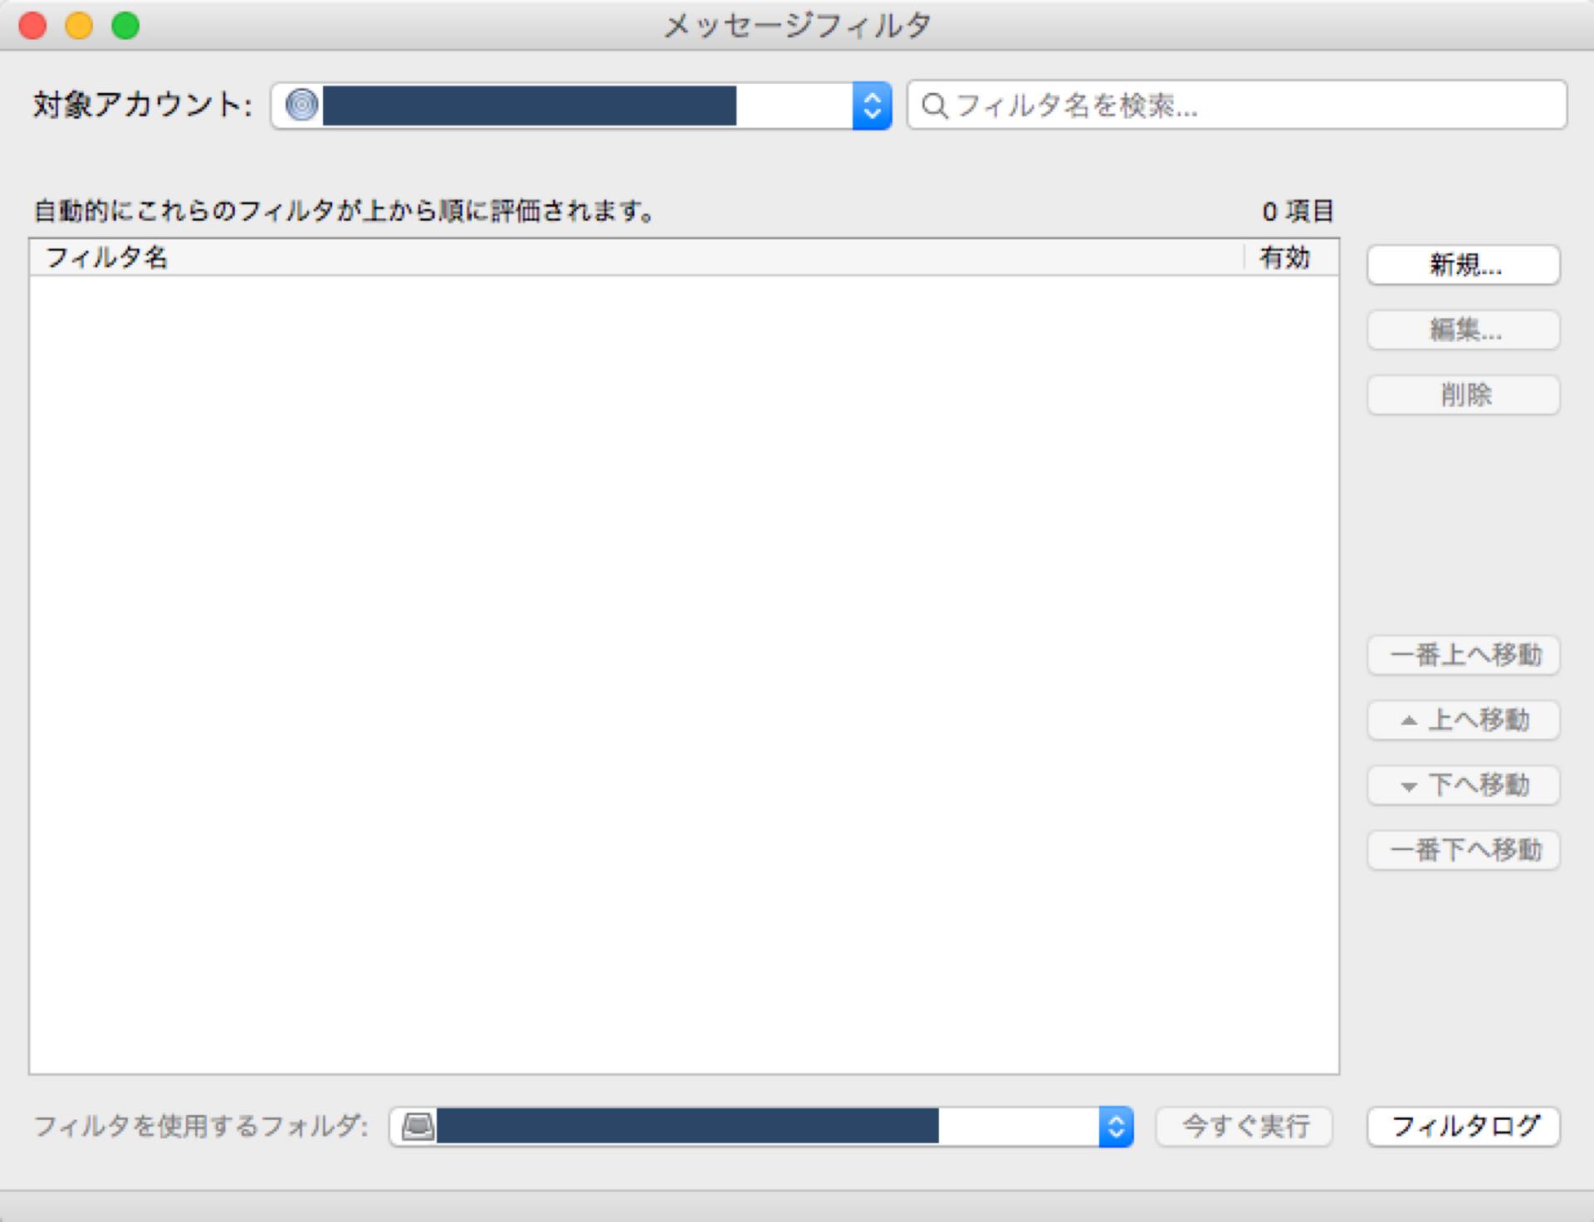Click the account globe icon
The height and width of the screenshot is (1222, 1594).
(x=301, y=105)
